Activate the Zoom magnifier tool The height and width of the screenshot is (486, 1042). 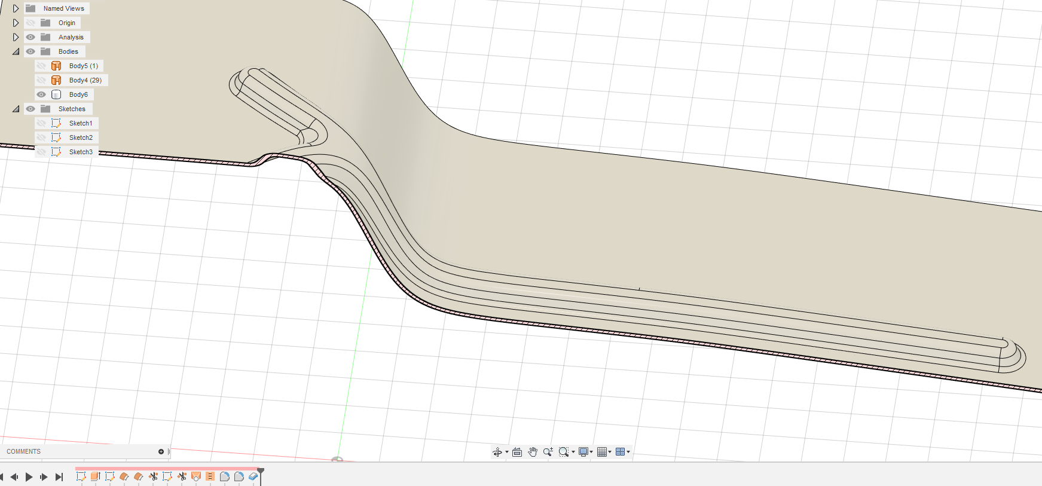[x=548, y=452]
